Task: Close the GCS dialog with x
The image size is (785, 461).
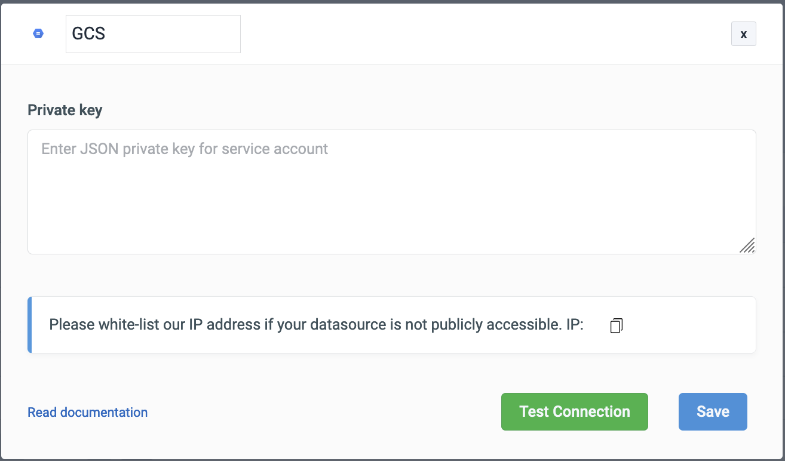Action: coord(743,34)
